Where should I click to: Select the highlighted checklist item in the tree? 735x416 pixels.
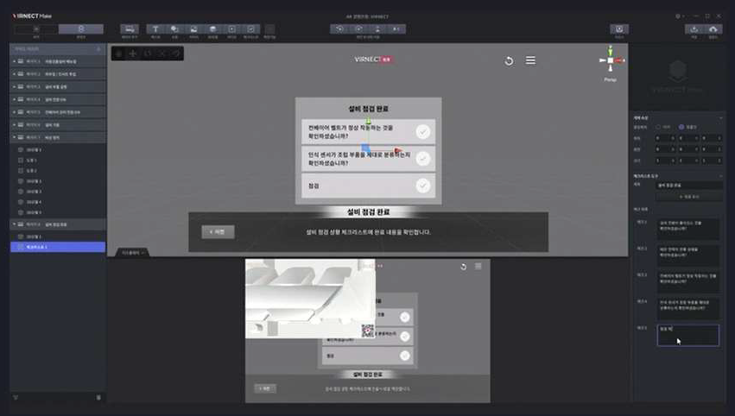coord(57,248)
